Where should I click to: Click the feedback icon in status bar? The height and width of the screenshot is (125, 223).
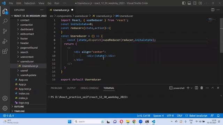[212, 116]
